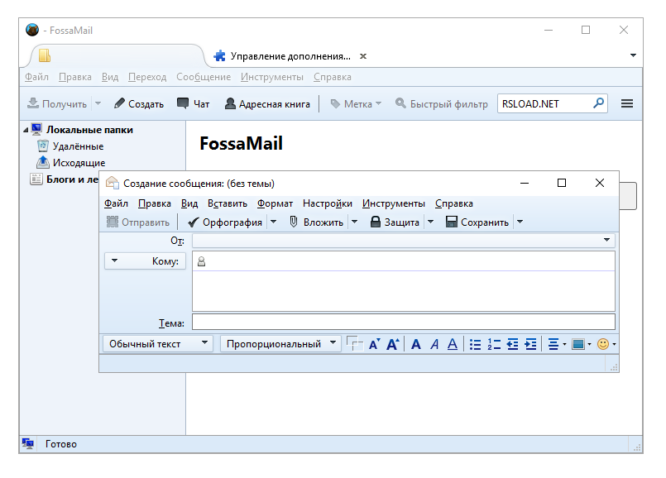Close the Управление дополнениями tab
666x478 pixels.
point(363,56)
